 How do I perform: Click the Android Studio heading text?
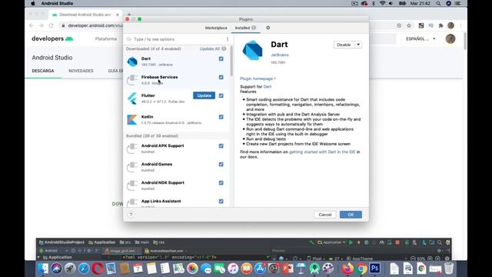pos(52,58)
